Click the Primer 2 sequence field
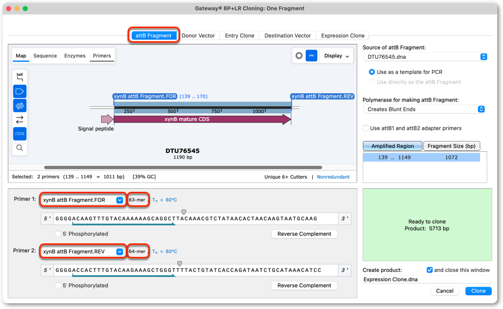Screen dimensions: 503x309 (x=196, y=270)
